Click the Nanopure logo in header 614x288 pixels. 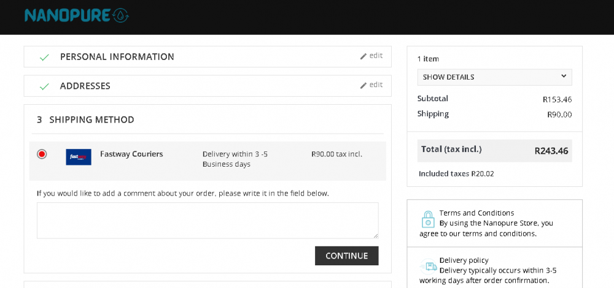(x=76, y=15)
